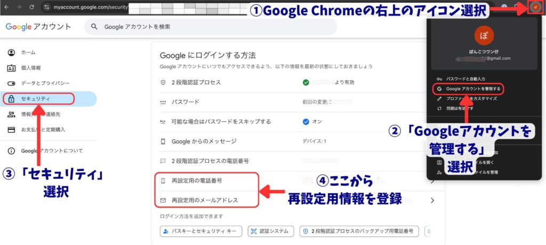Click the browser reload icon
This screenshot has height=245, width=546.
31,7
